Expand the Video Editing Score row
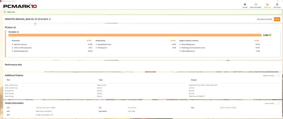This screenshot has width=283, height=119. 219,51
